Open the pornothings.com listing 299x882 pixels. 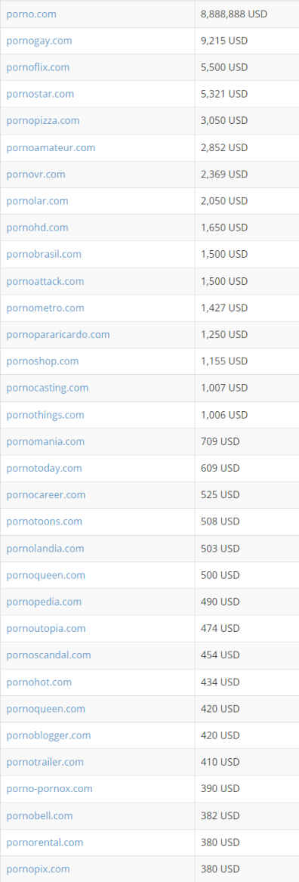(45, 415)
